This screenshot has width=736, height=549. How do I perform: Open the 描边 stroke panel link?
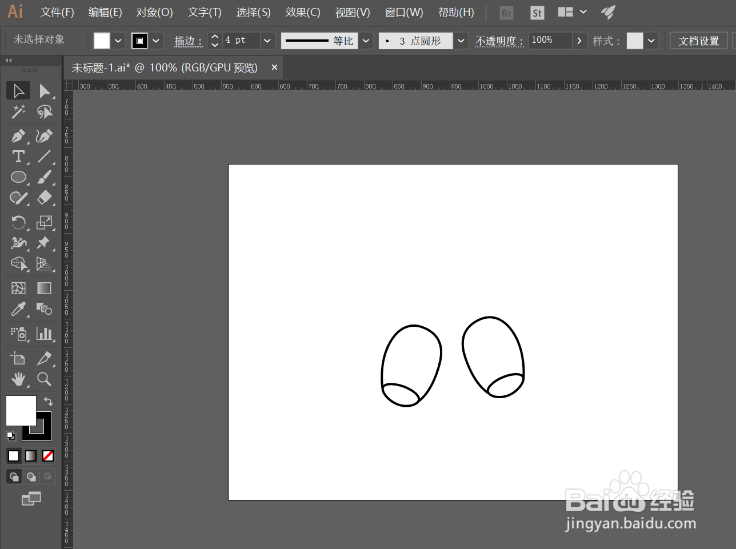[188, 41]
